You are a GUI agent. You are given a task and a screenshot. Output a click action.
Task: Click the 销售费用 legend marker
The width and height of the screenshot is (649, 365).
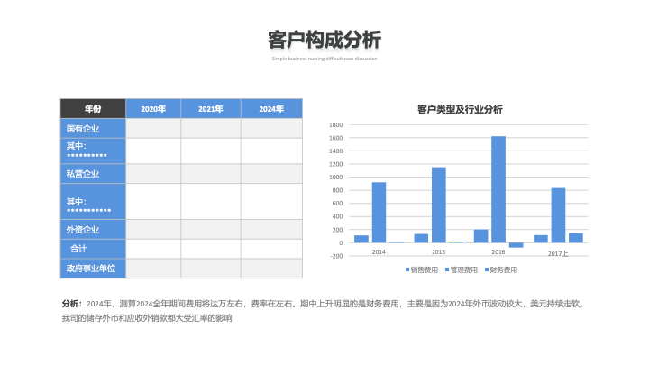[407, 269]
